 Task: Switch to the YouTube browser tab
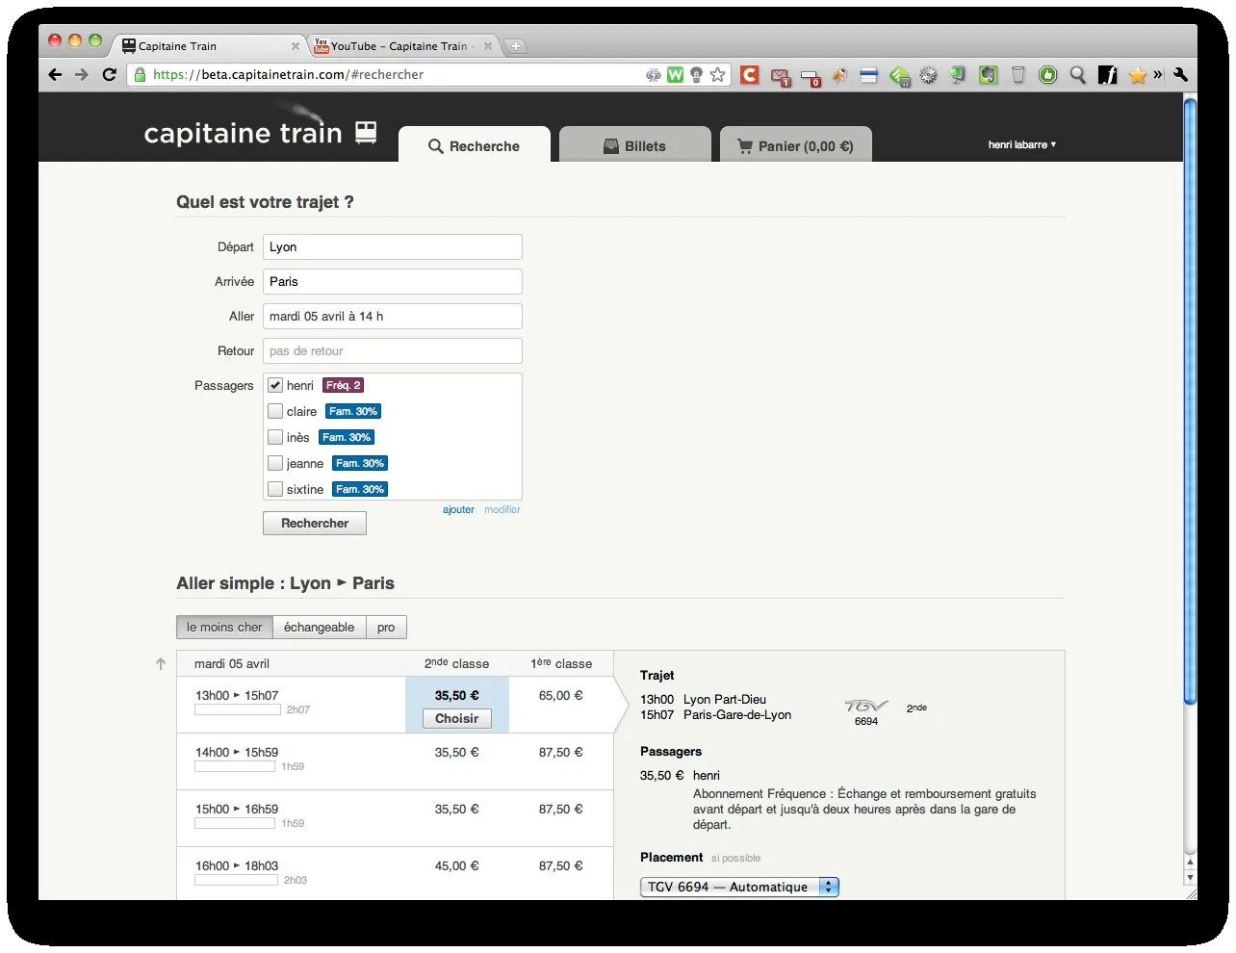tap(401, 45)
